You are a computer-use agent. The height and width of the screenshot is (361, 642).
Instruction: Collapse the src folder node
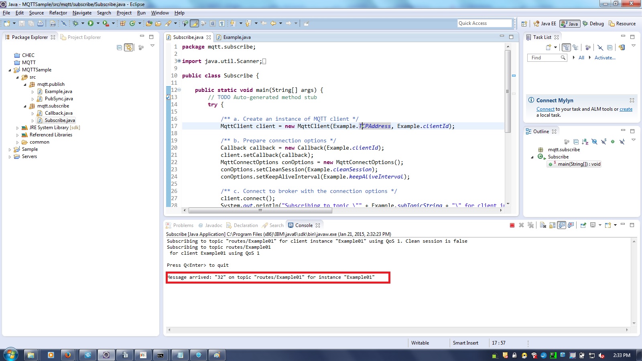(x=17, y=77)
